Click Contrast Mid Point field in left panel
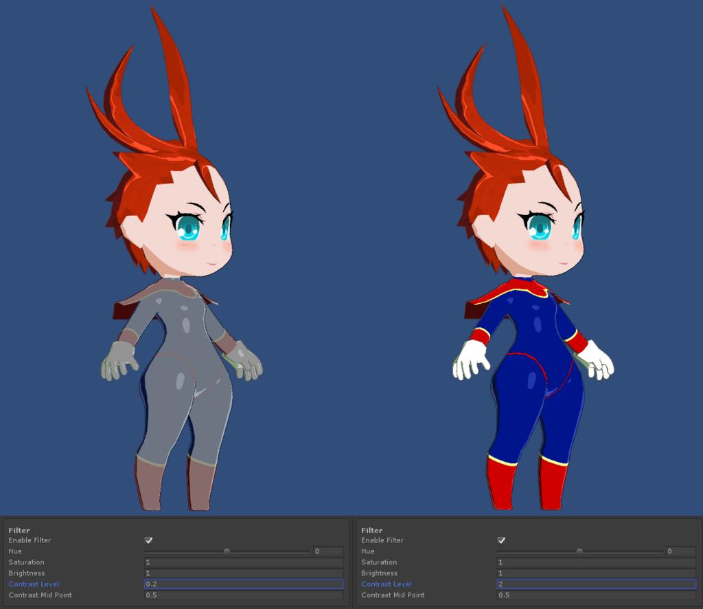This screenshot has width=703, height=609. point(244,595)
